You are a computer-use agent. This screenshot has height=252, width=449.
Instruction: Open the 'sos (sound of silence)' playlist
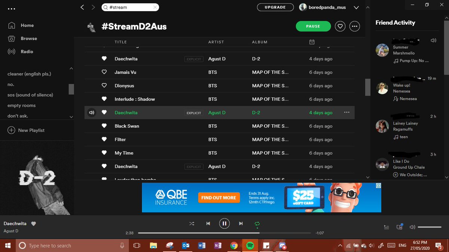click(x=30, y=95)
